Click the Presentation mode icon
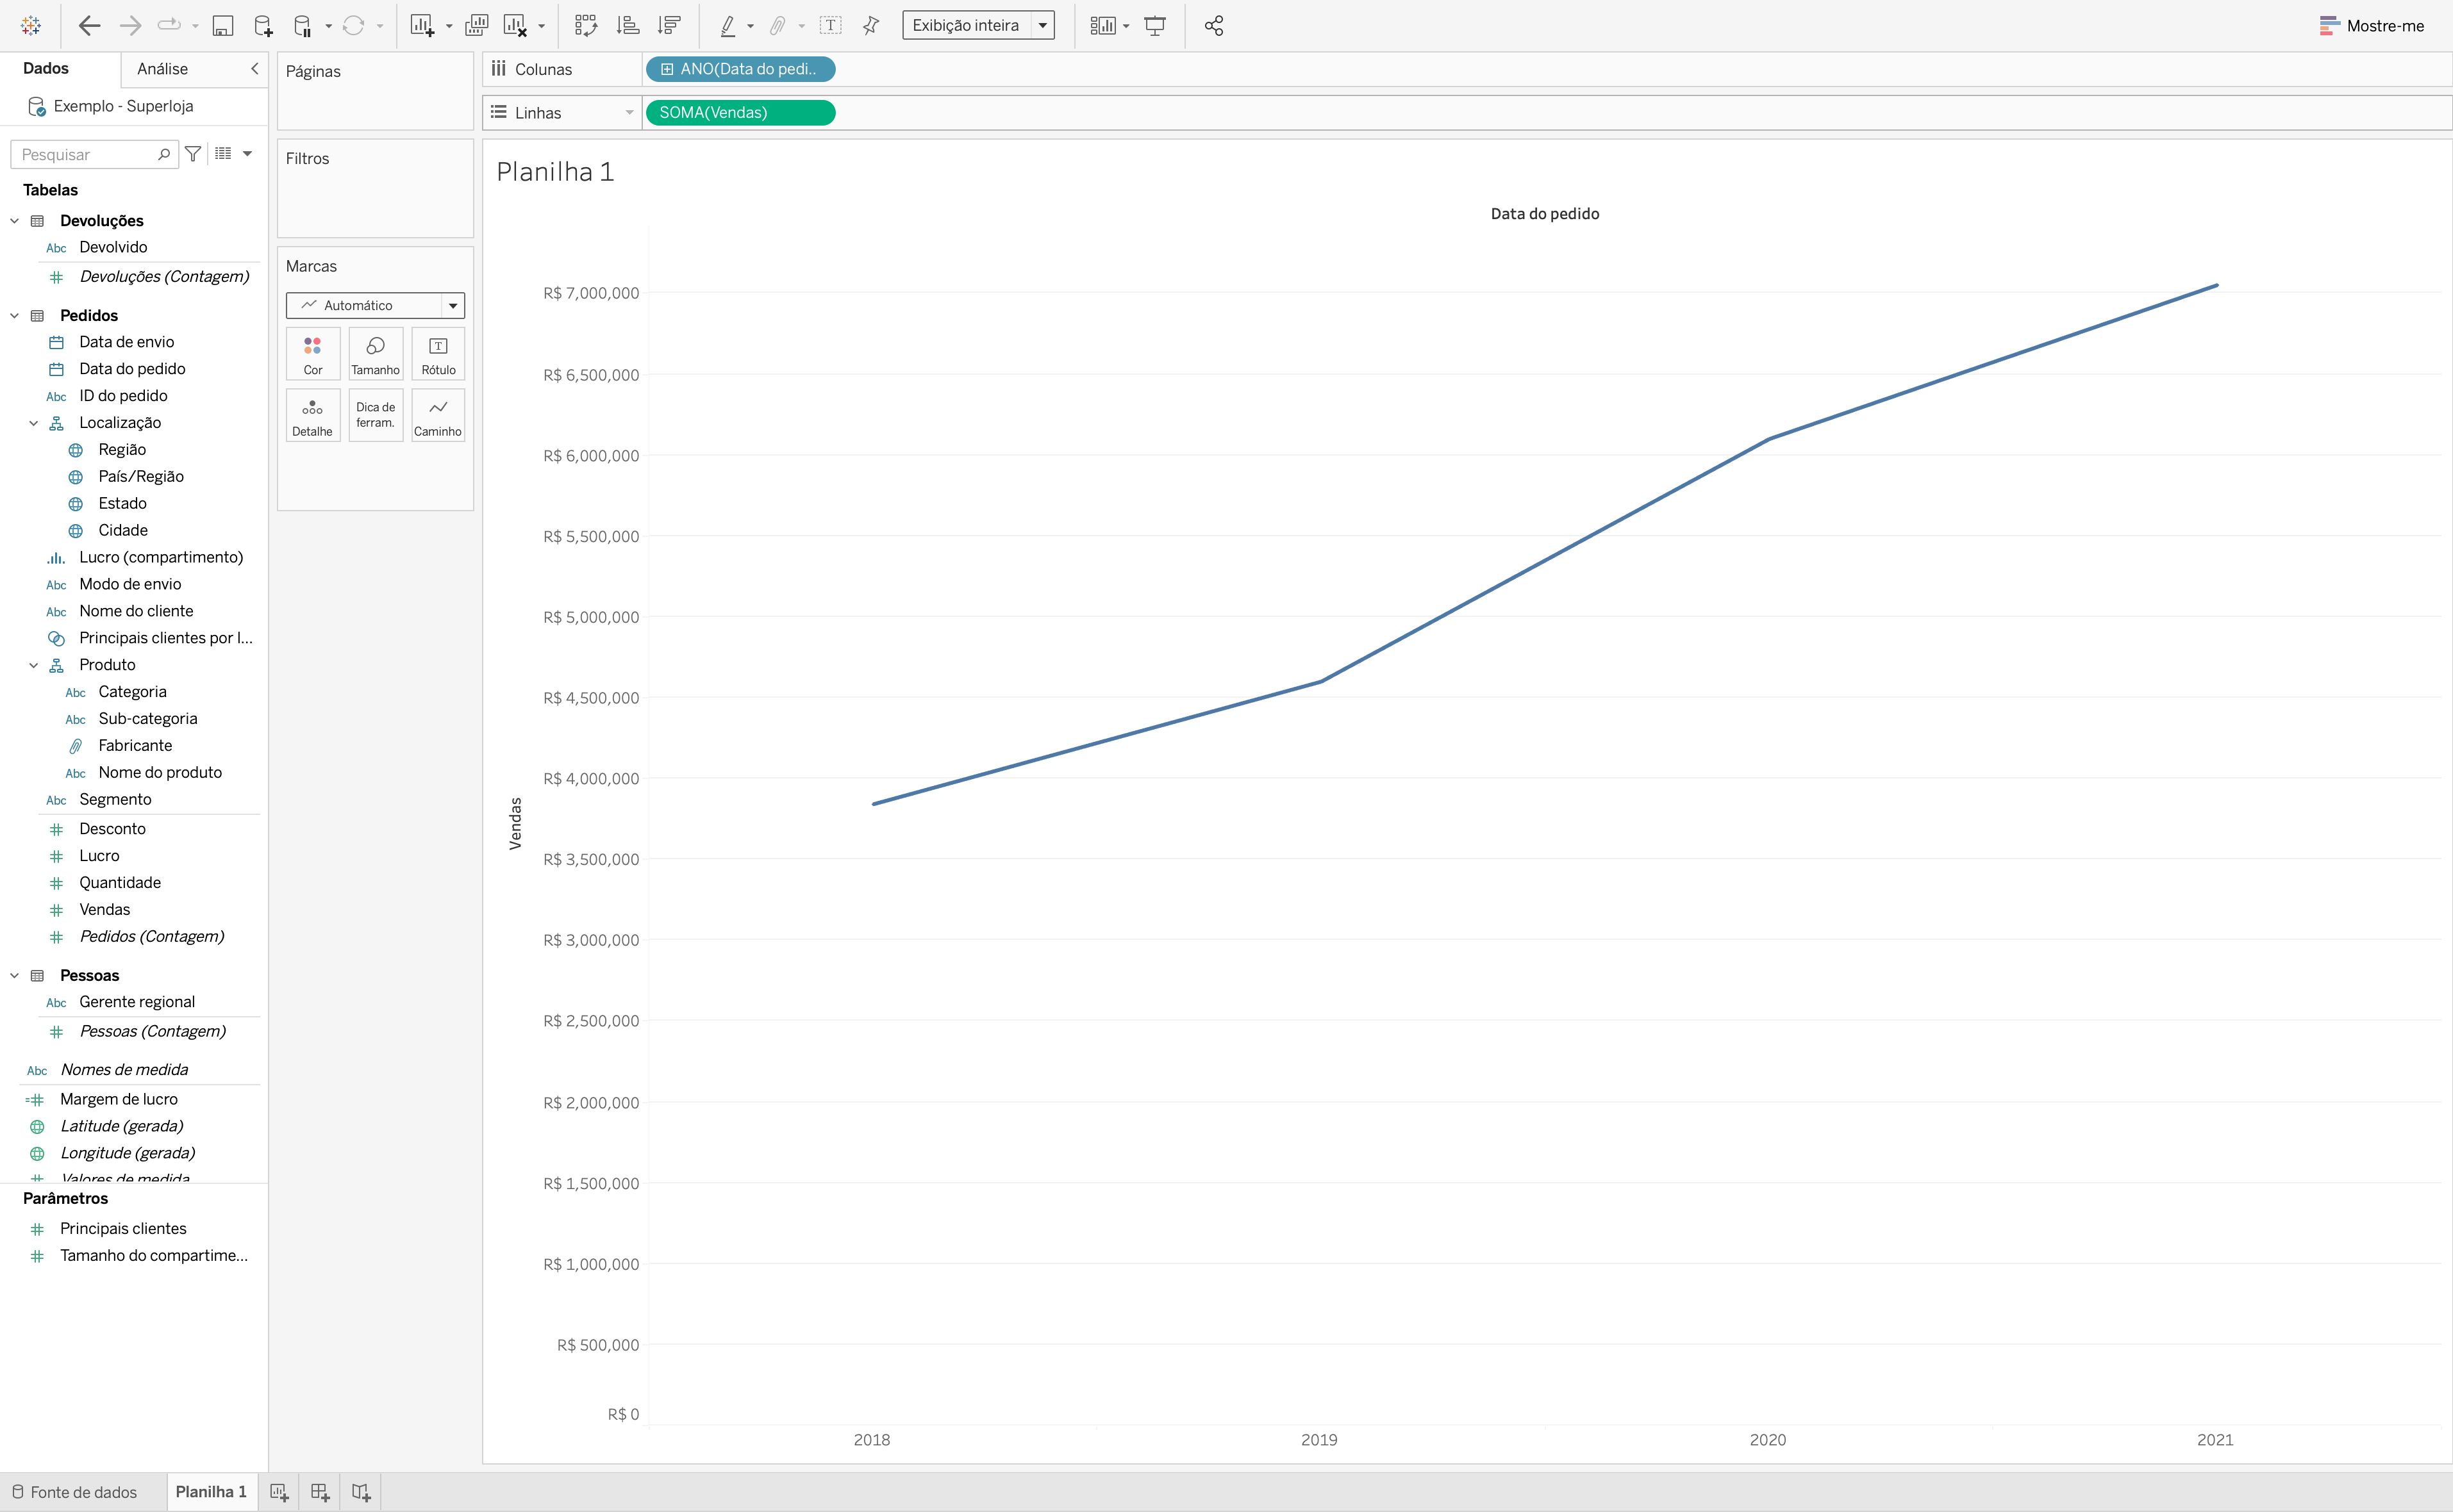The width and height of the screenshot is (2453, 1512). pyautogui.click(x=1156, y=26)
